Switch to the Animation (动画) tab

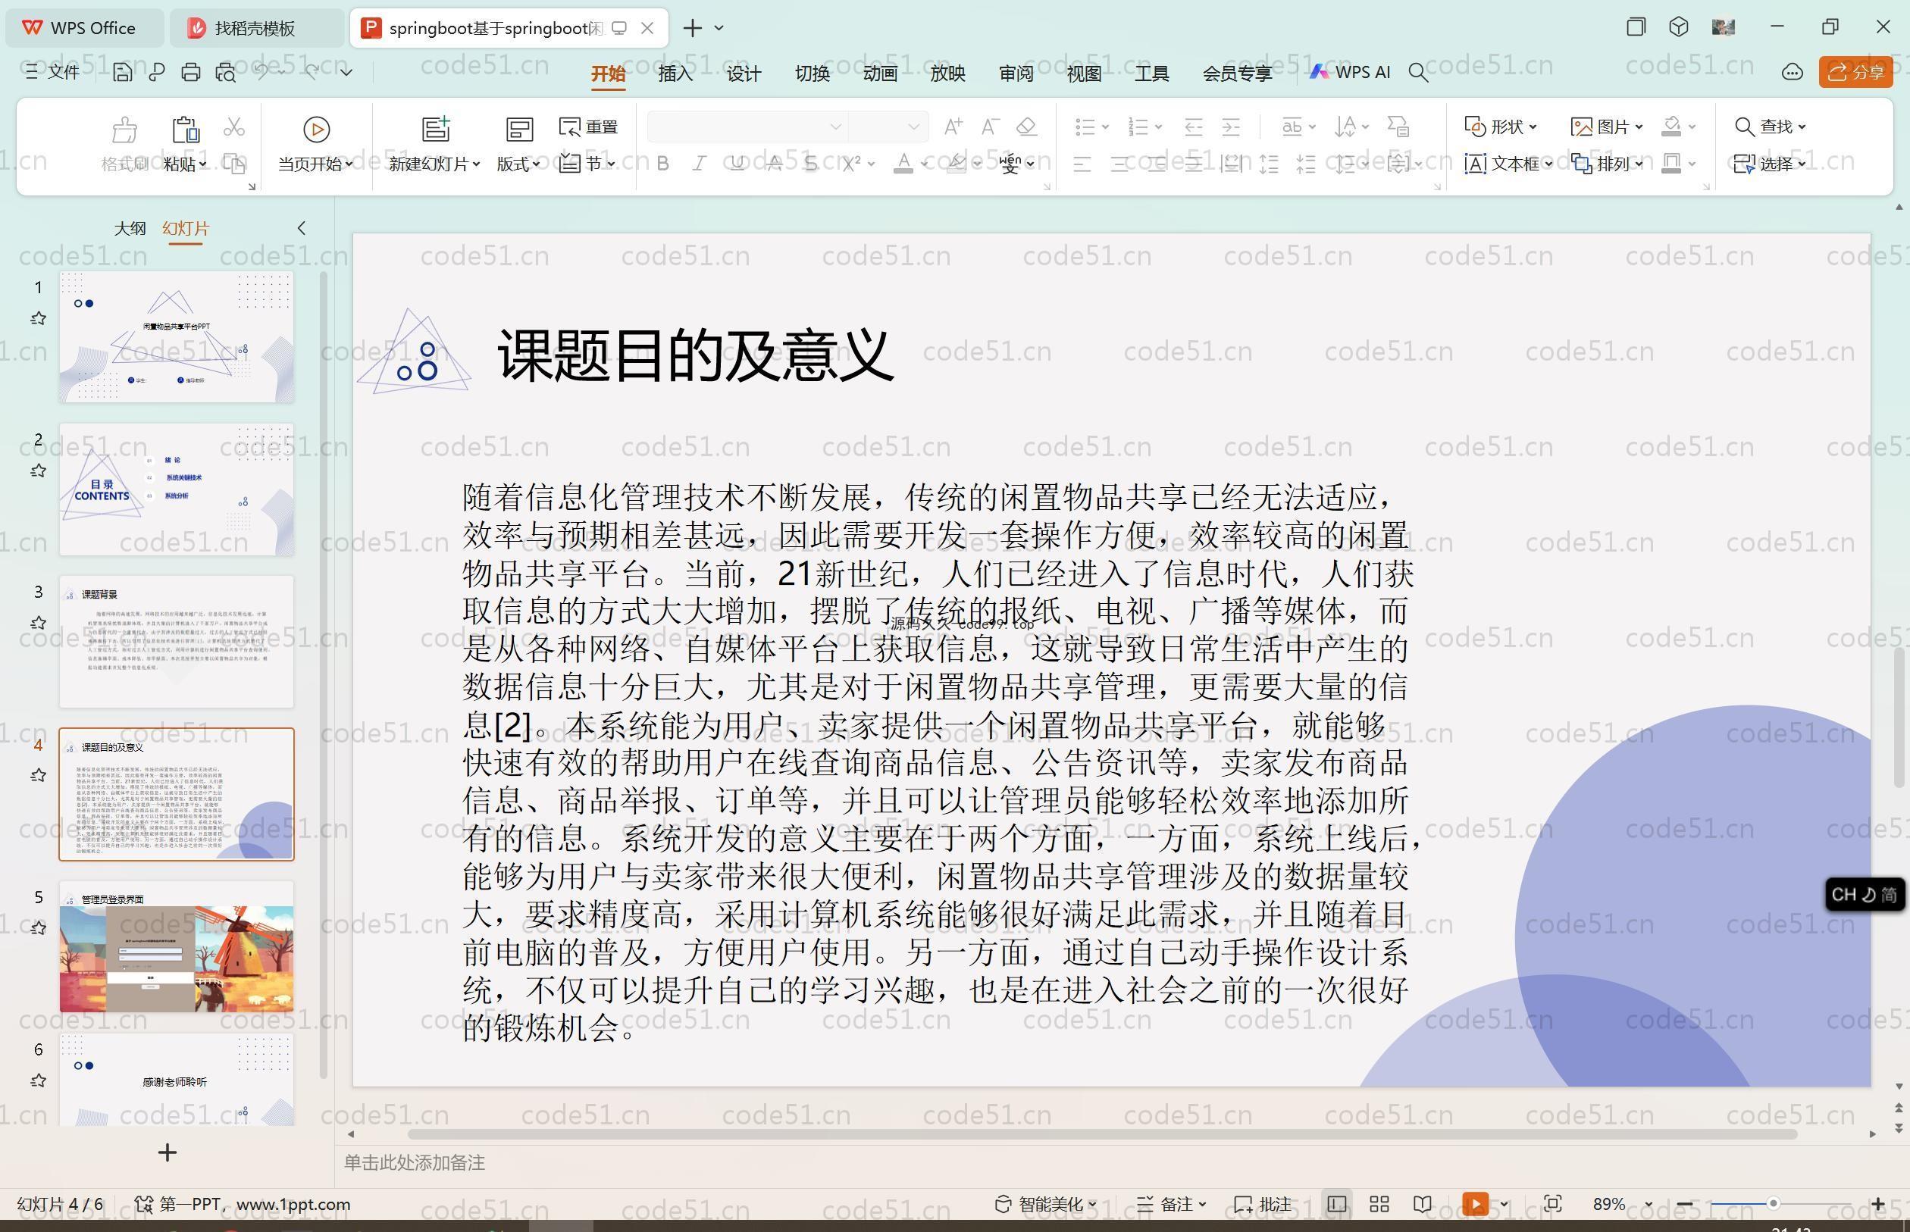tap(880, 73)
